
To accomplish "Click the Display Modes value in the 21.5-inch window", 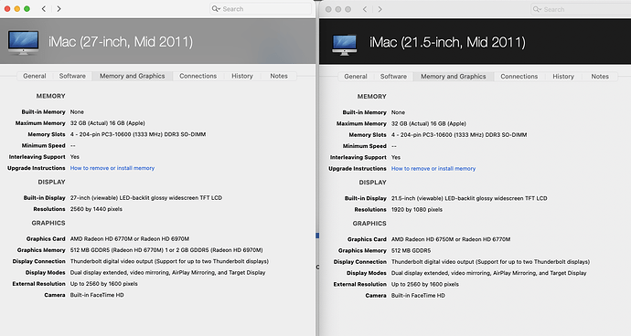I will [489, 273].
